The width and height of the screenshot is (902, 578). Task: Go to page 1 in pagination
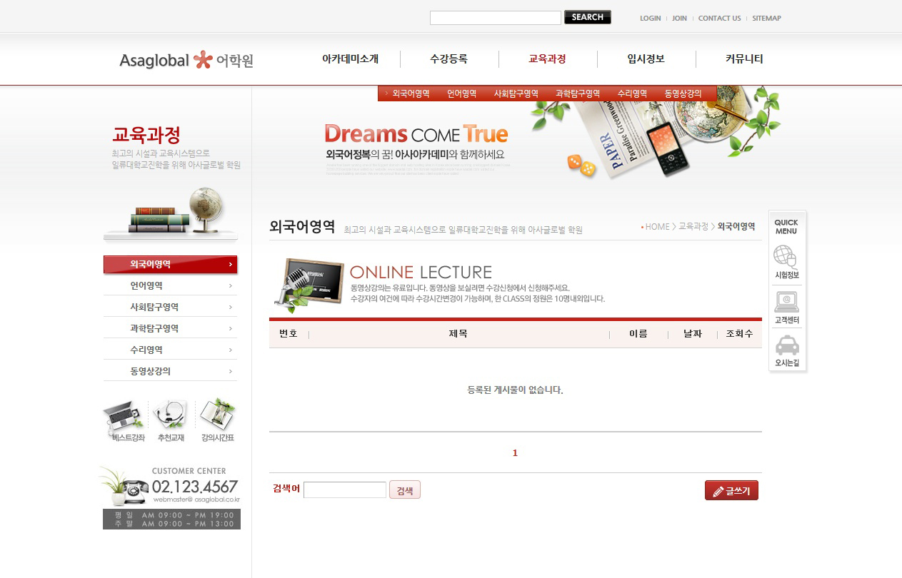point(515,453)
